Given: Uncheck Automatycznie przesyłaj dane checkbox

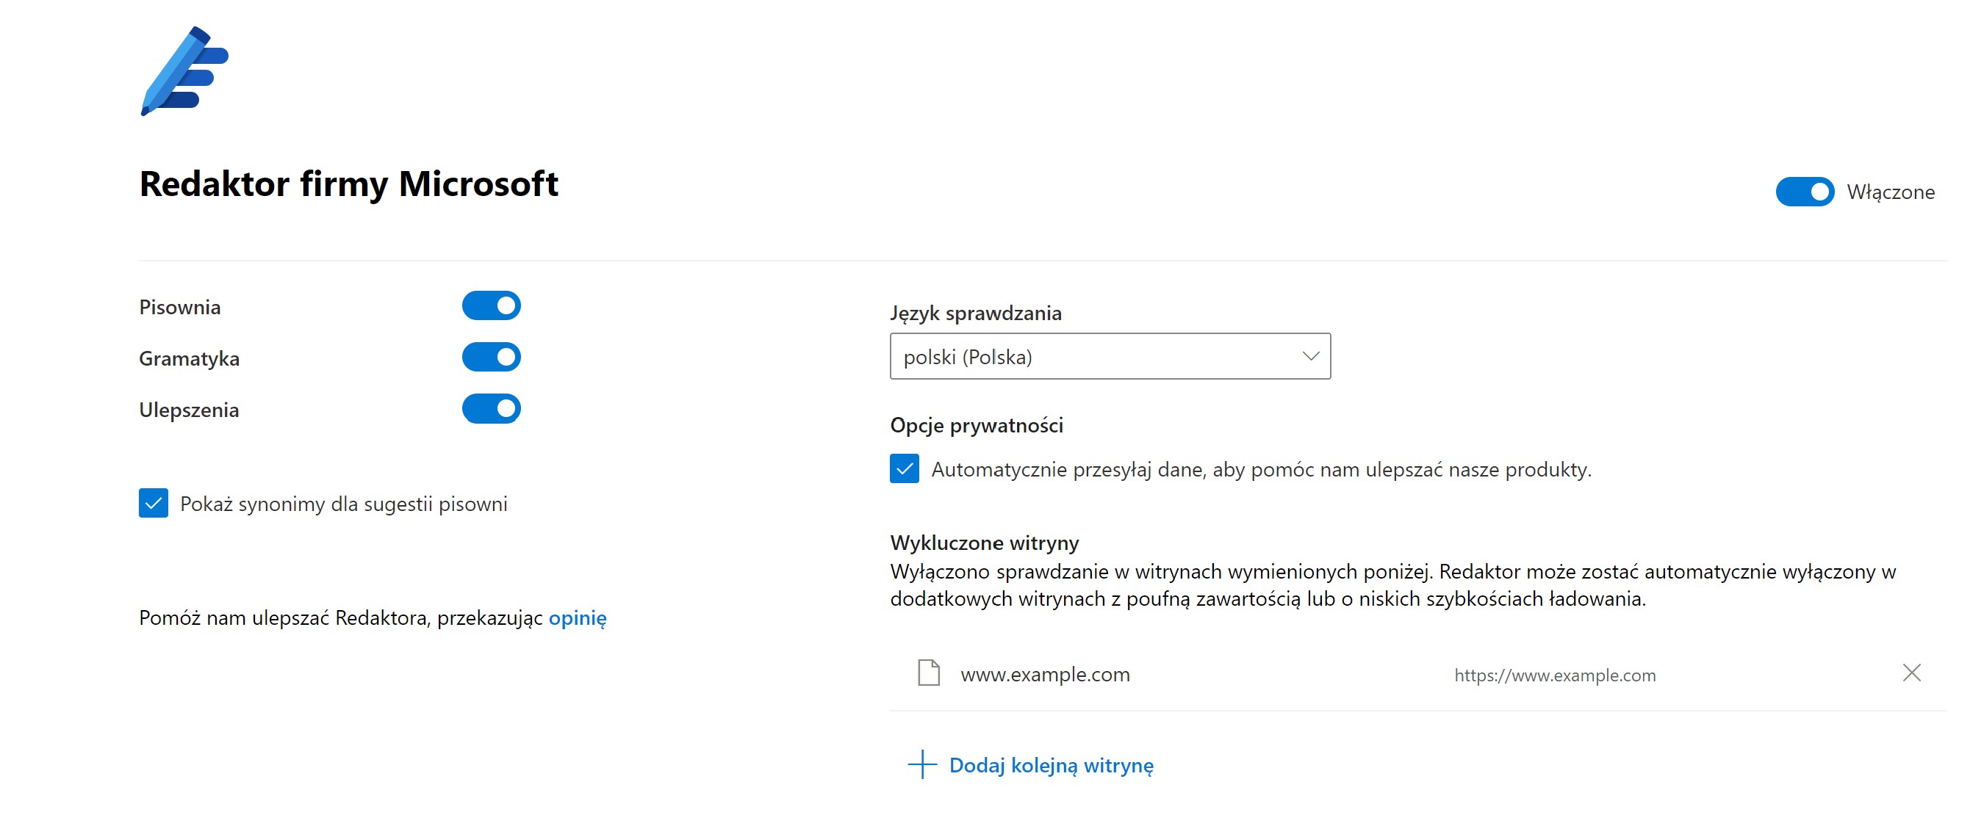Looking at the screenshot, I should (x=905, y=468).
